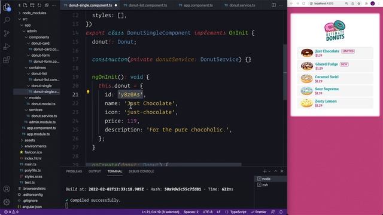Click the Caramel Swirl donut thumbnail
This screenshot has height=215, width=383.
point(306,79)
